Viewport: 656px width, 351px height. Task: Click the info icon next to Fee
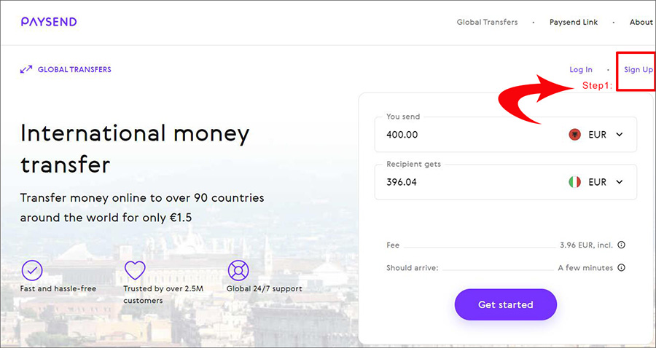pyautogui.click(x=622, y=245)
